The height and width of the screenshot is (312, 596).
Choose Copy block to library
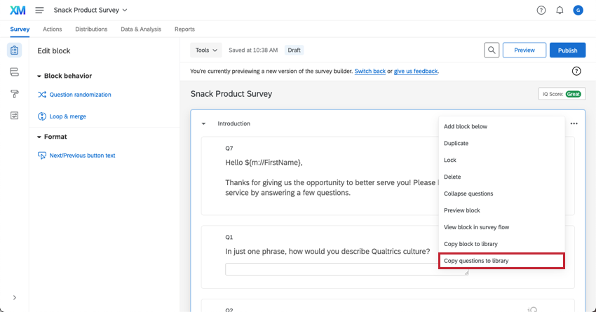(501, 243)
